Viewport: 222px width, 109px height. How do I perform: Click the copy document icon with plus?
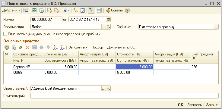tap(41, 11)
